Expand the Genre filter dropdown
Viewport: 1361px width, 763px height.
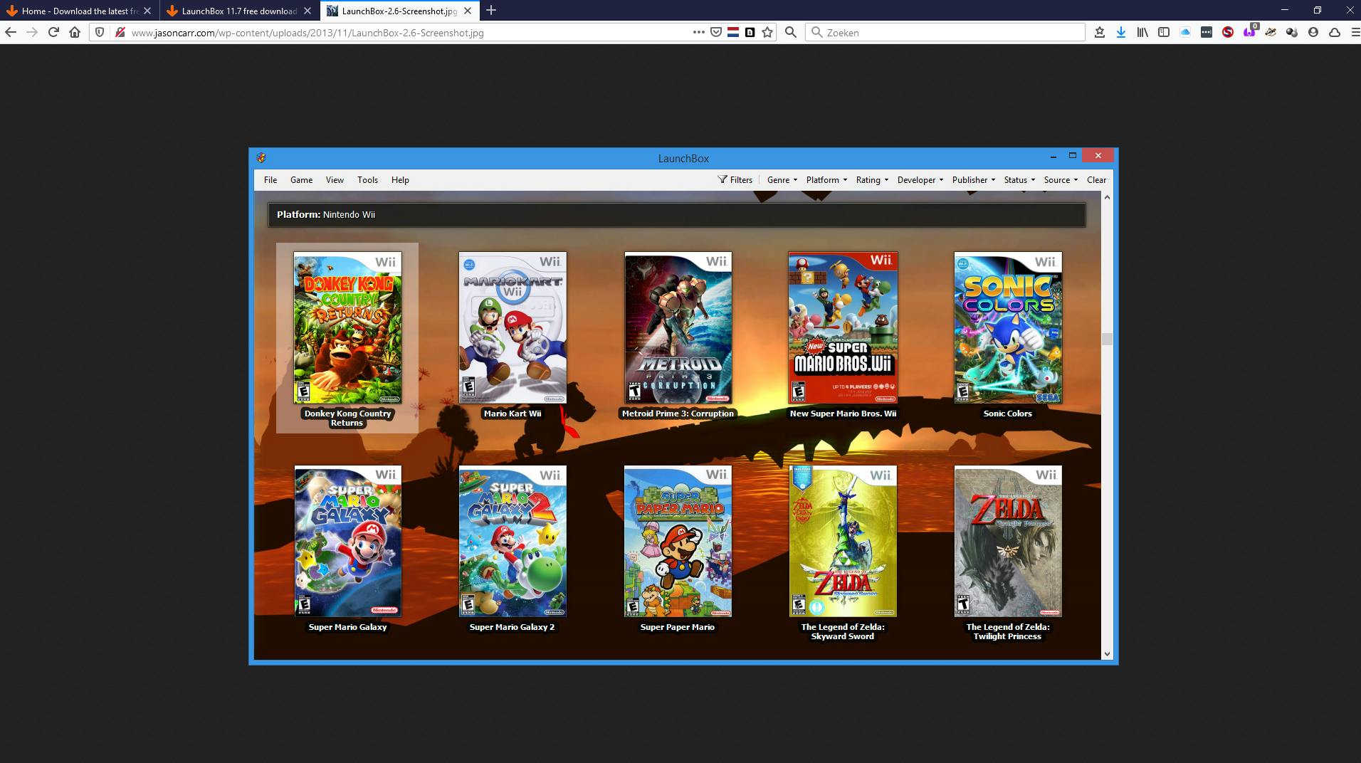coord(782,180)
